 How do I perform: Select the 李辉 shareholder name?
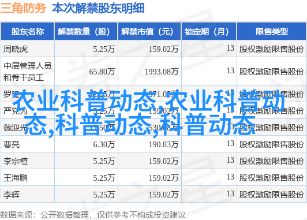(12, 195)
